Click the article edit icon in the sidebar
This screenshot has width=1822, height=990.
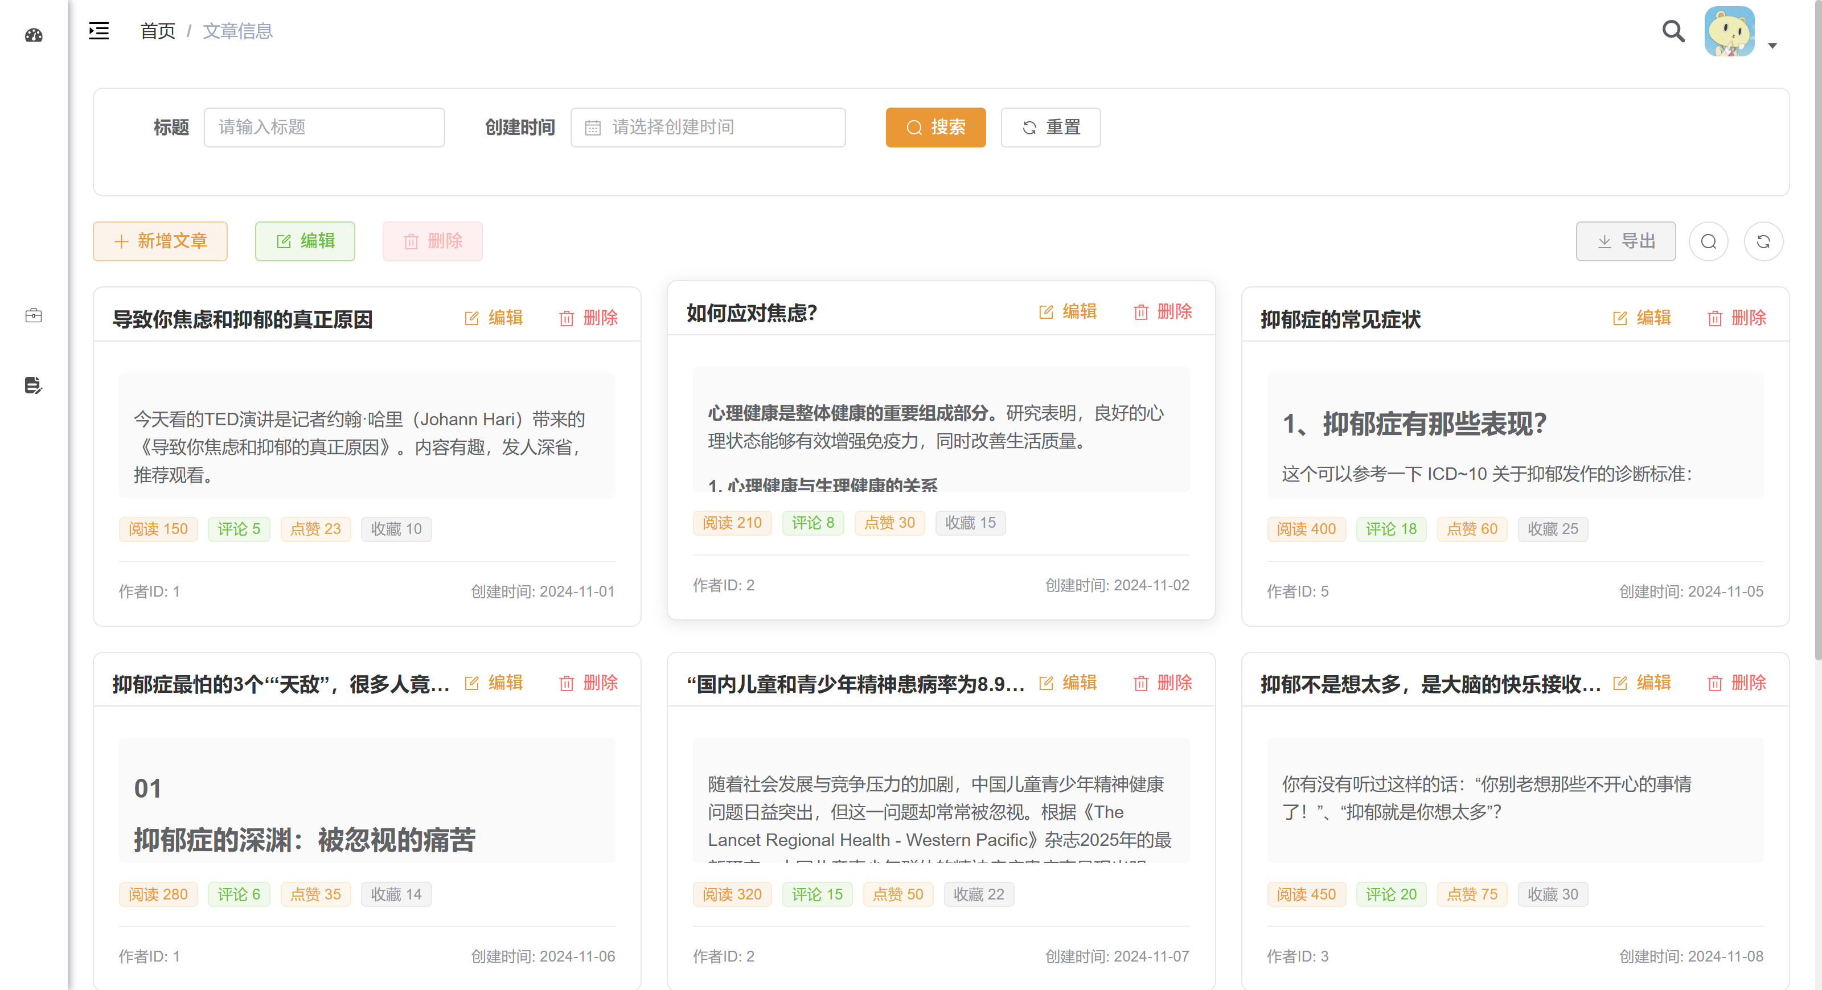coord(33,385)
